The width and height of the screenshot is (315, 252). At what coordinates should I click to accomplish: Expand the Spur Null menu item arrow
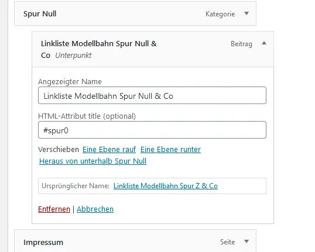(x=246, y=13)
